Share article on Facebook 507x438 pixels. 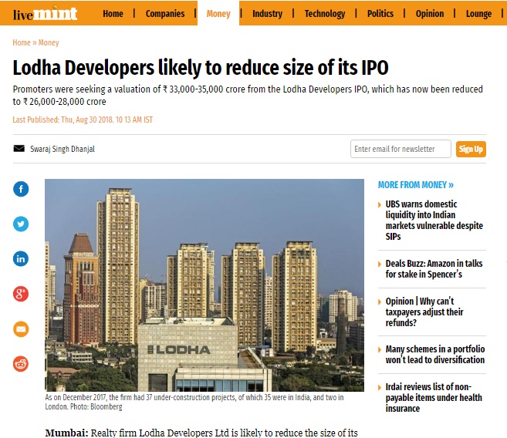pos(21,189)
